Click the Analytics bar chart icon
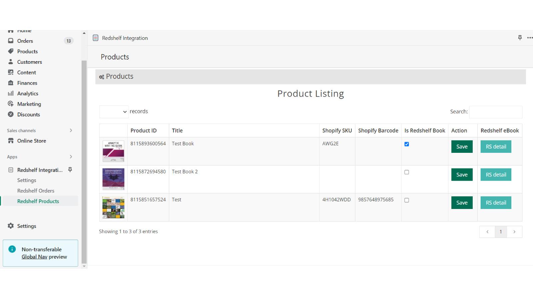Screen dimensions: 533x299 click(x=11, y=93)
